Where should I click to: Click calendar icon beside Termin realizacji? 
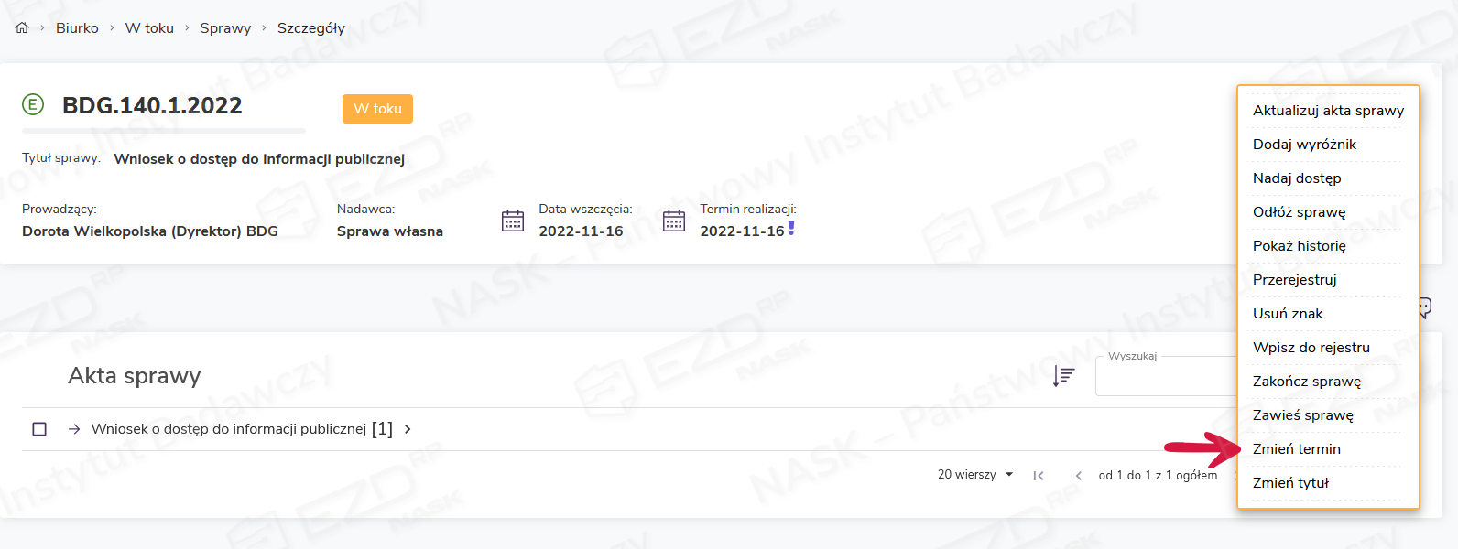(x=674, y=221)
